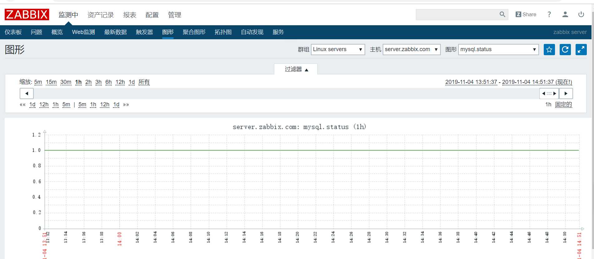This screenshot has height=259, width=594.
Task: Go to 聚合图形 submenu
Action: click(194, 32)
